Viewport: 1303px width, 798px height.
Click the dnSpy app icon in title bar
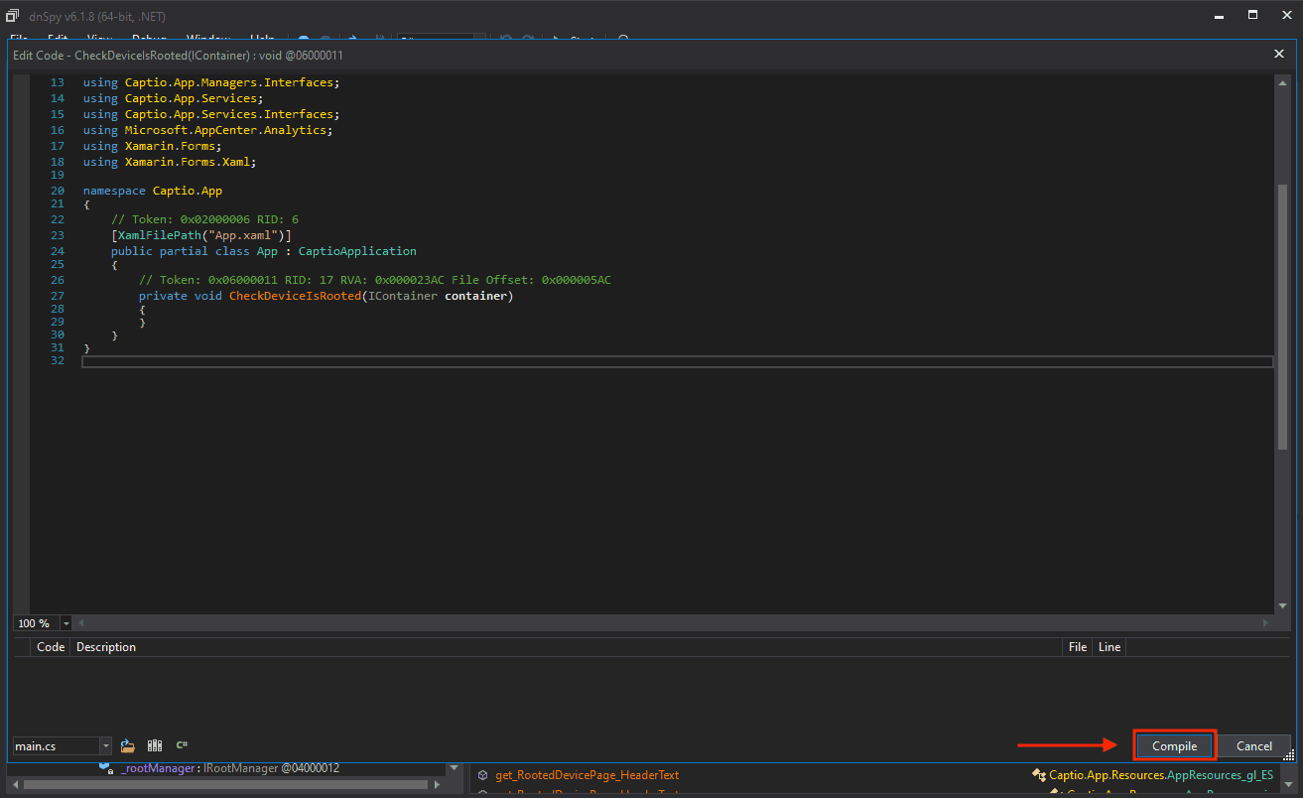click(13, 16)
